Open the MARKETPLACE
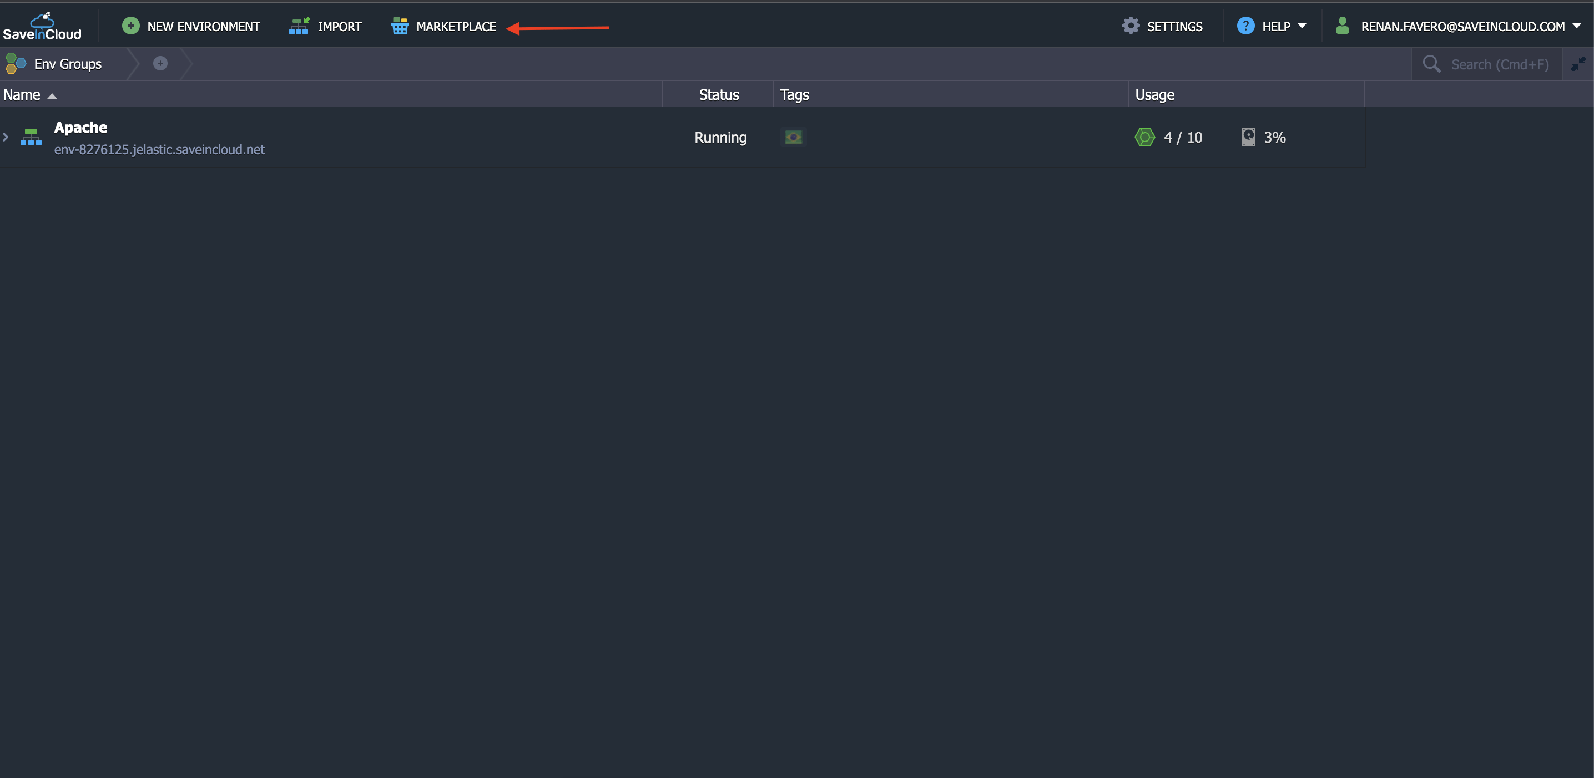Screen dimensions: 1594x778 (x=443, y=26)
